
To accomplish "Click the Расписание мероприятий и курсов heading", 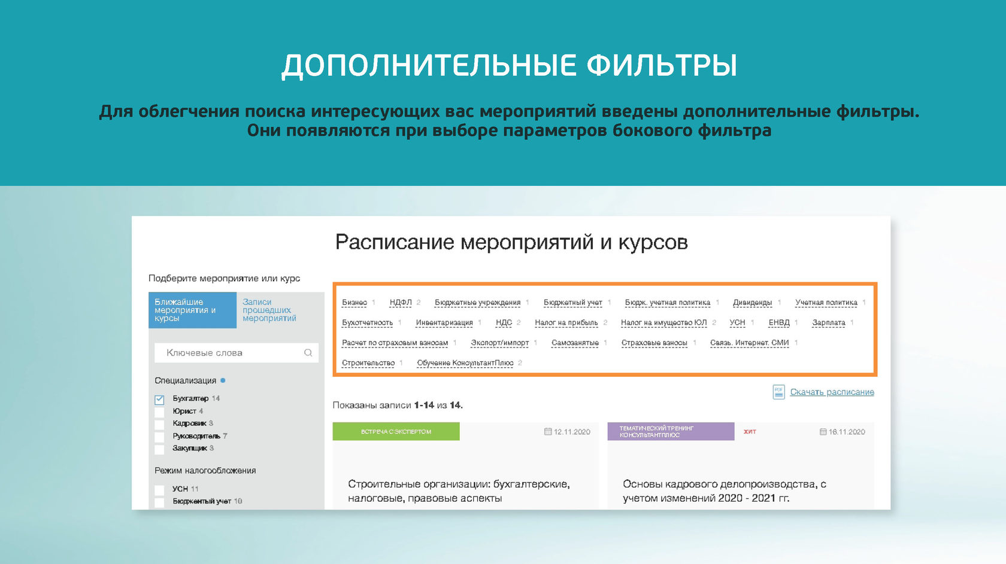I will click(x=511, y=242).
